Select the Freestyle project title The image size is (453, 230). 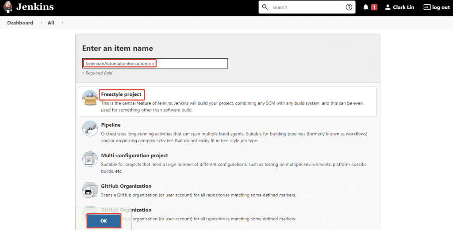tap(121, 94)
